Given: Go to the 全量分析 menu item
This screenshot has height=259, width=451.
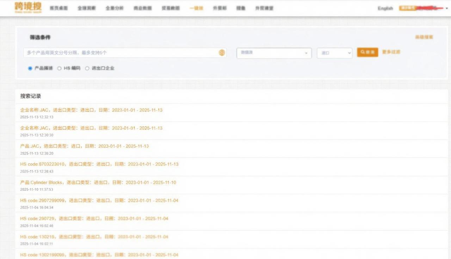Looking at the screenshot, I should click(115, 8).
